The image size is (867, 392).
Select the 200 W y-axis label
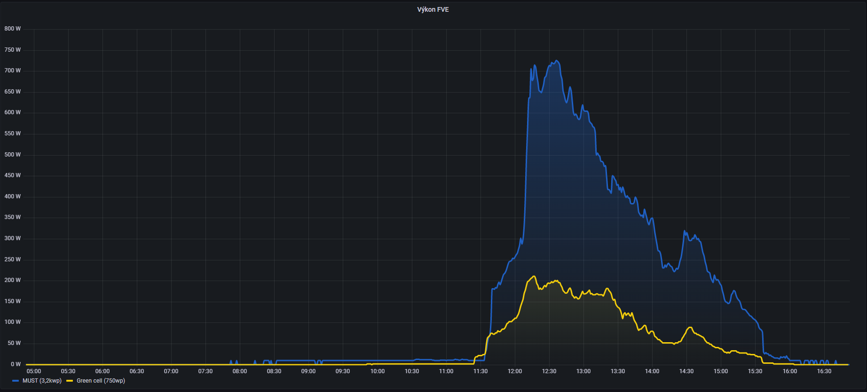tap(13, 280)
